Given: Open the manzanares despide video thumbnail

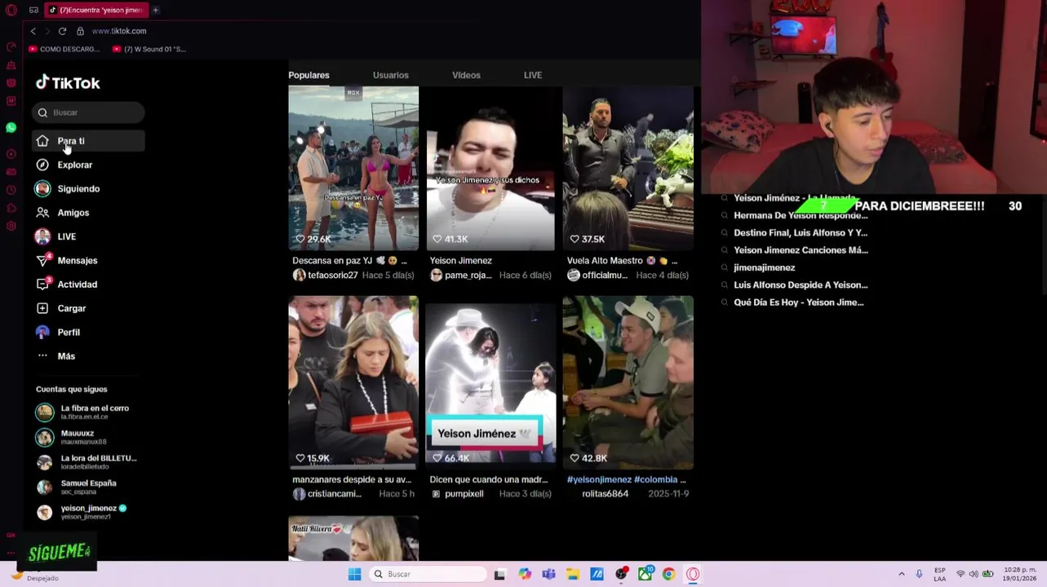Looking at the screenshot, I should pyautogui.click(x=353, y=382).
